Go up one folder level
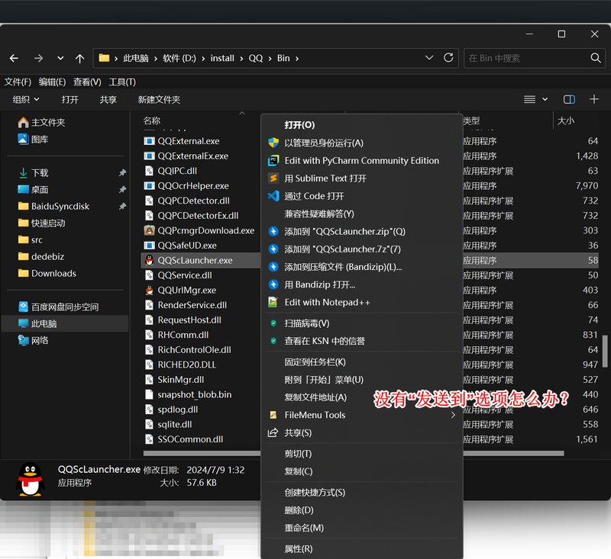Screen dimensions: 611x559 (x=79, y=59)
